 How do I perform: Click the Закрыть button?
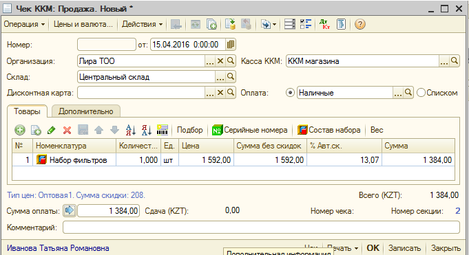[x=446, y=248]
